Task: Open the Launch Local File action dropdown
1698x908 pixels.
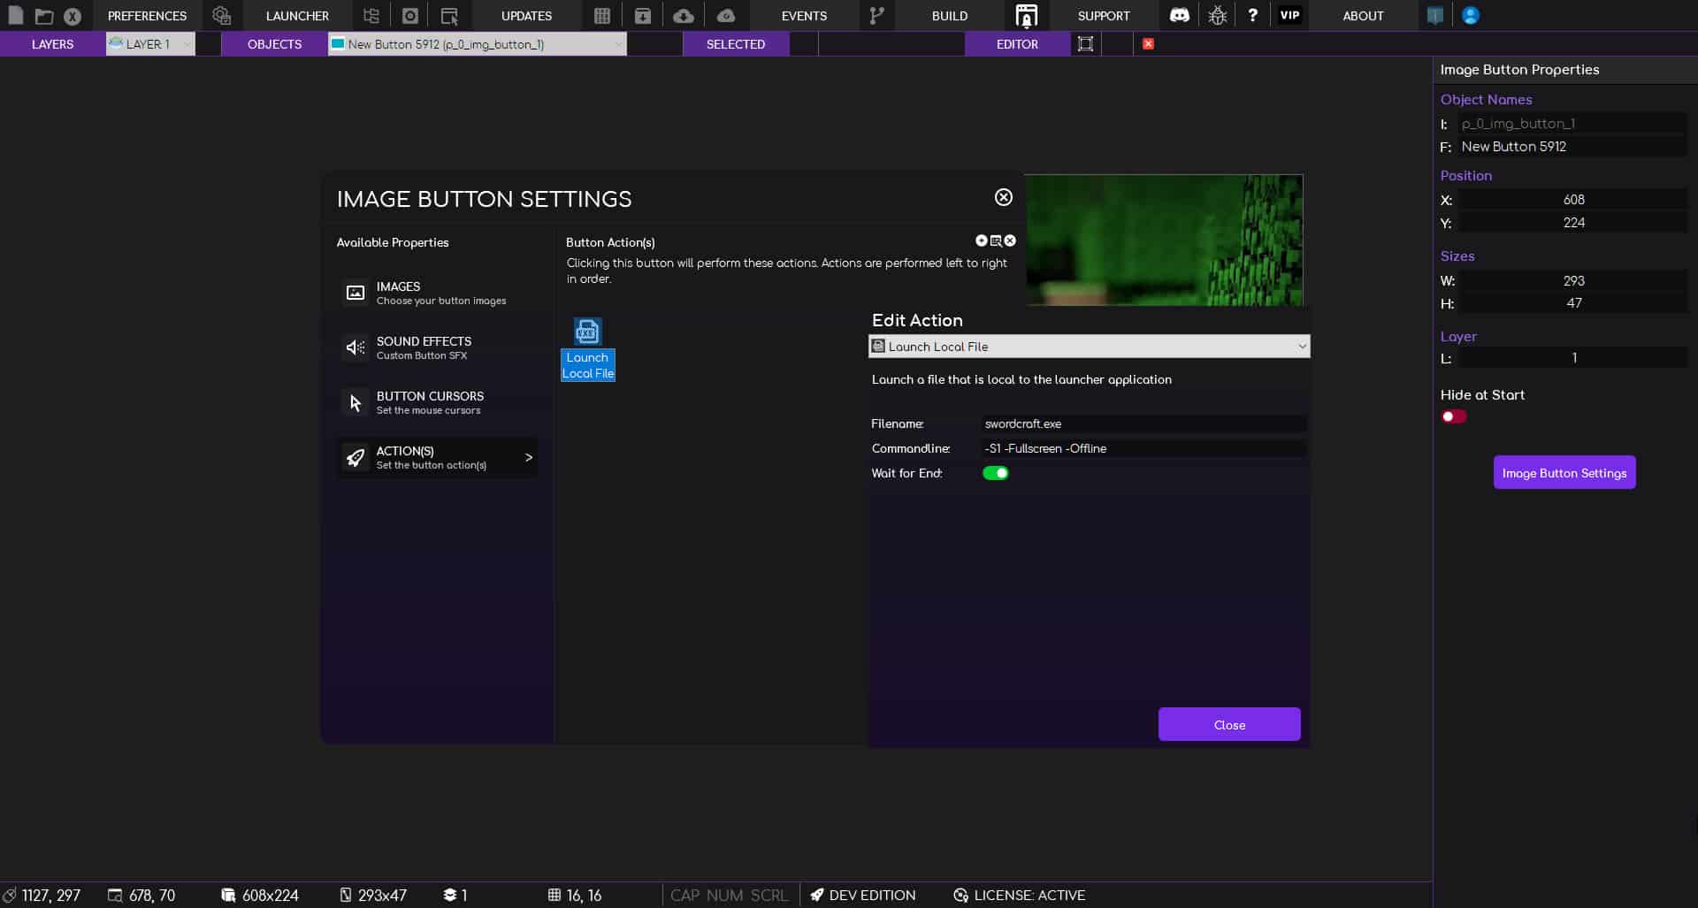Action: [x=1089, y=346]
